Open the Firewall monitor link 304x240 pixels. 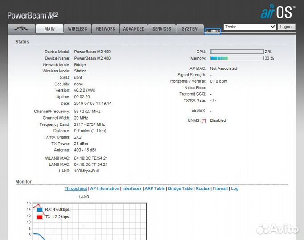(220, 188)
